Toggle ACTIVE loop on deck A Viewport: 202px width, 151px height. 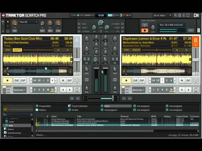(x=77, y=79)
